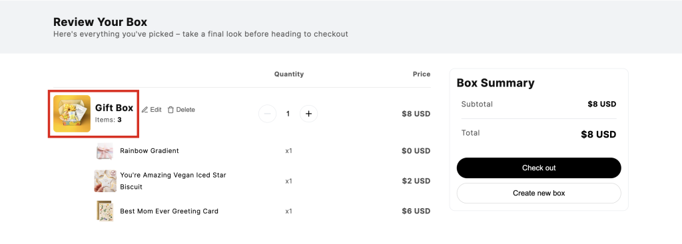Click You're Amazing Vegan Iced Star Biscuit name

point(173,181)
